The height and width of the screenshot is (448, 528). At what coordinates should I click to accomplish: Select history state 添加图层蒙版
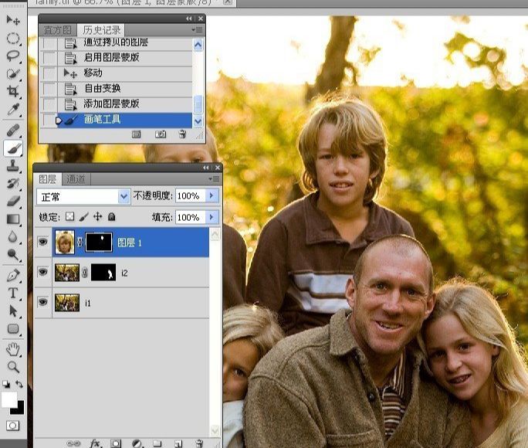(x=116, y=104)
